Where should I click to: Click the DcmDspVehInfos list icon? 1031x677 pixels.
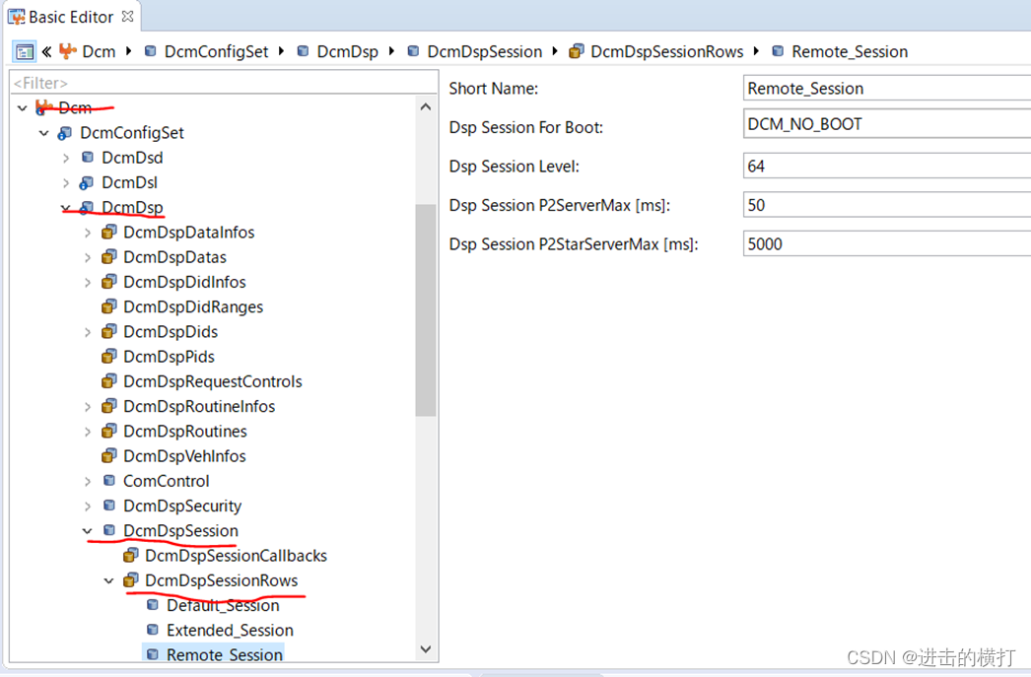tap(109, 456)
